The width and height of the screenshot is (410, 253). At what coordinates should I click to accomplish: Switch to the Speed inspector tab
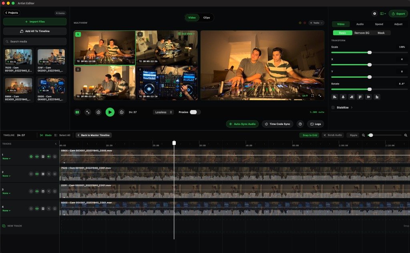pyautogui.click(x=379, y=24)
